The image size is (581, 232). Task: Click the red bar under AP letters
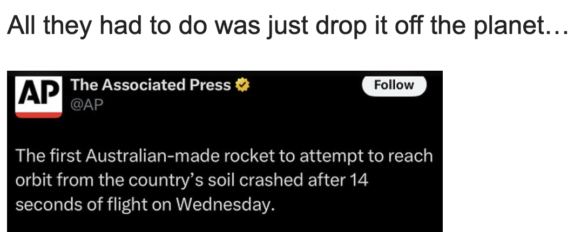[38, 115]
